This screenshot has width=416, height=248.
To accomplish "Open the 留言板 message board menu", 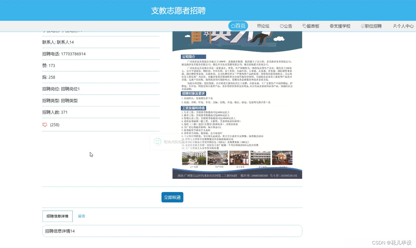I will pos(311,26).
